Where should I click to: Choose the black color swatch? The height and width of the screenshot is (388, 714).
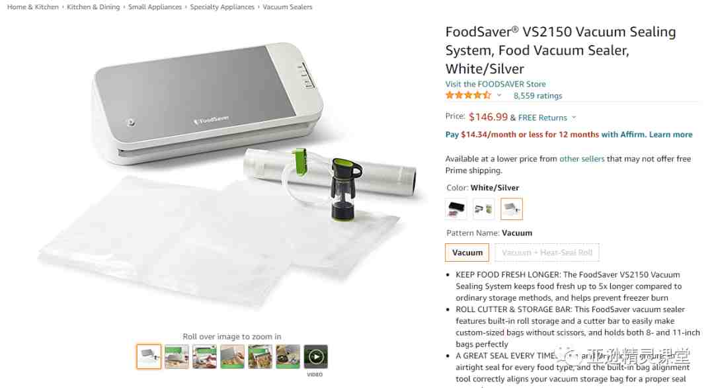pos(456,209)
